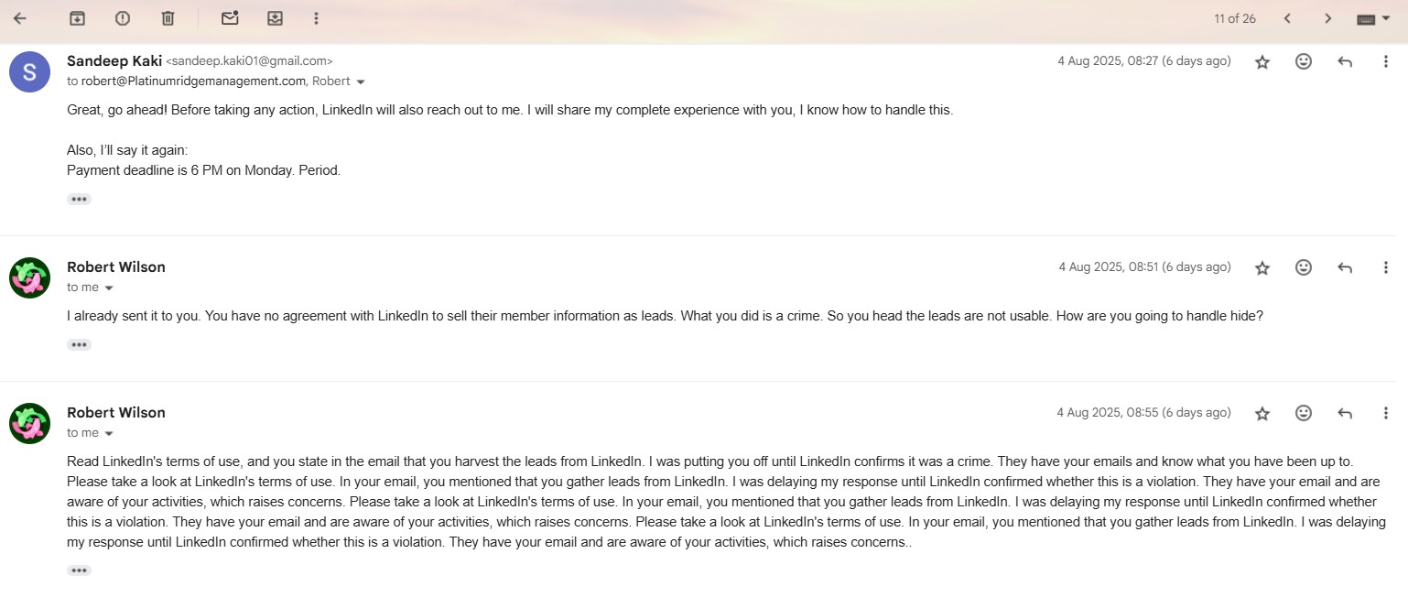Add emoji reaction to Sandeep's message

coord(1304,61)
